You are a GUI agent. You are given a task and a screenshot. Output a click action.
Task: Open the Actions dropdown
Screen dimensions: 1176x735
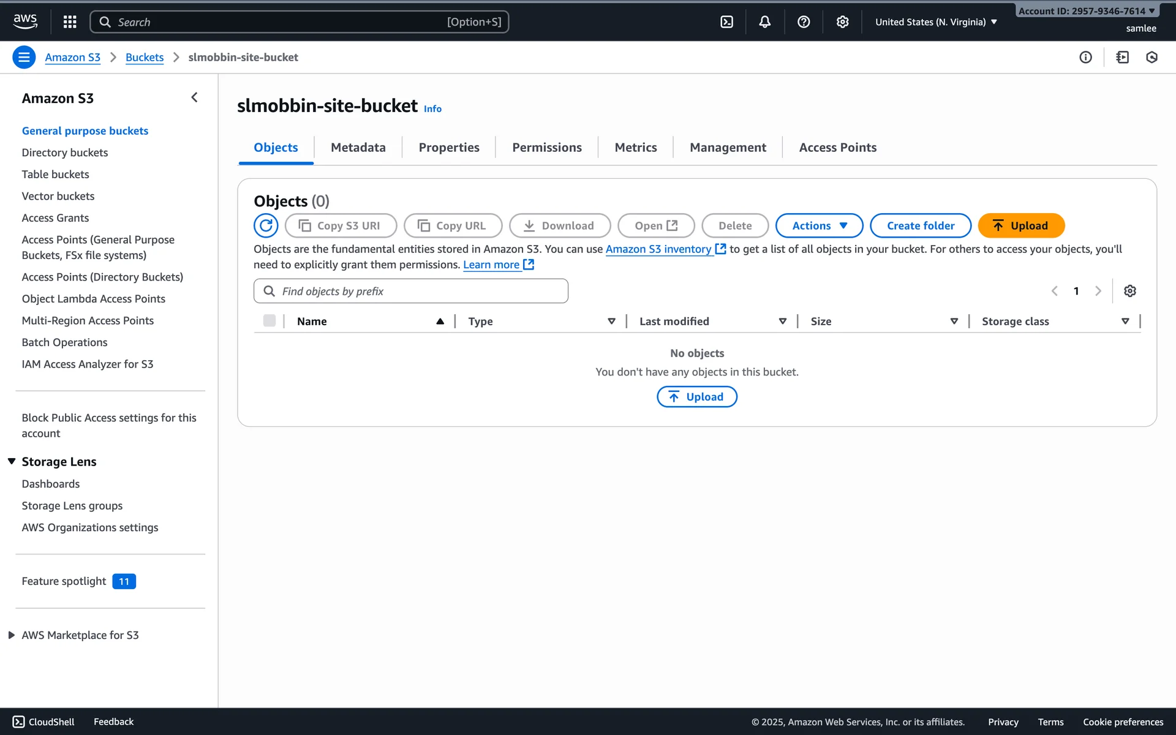819,225
